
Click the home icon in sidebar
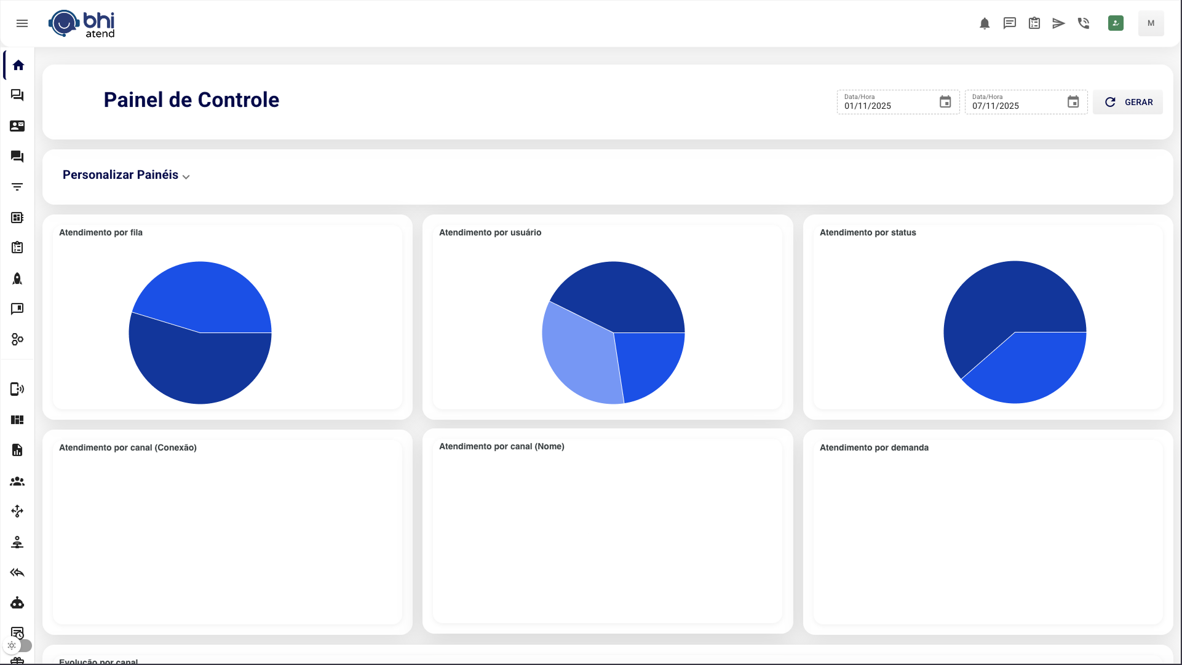(x=18, y=65)
